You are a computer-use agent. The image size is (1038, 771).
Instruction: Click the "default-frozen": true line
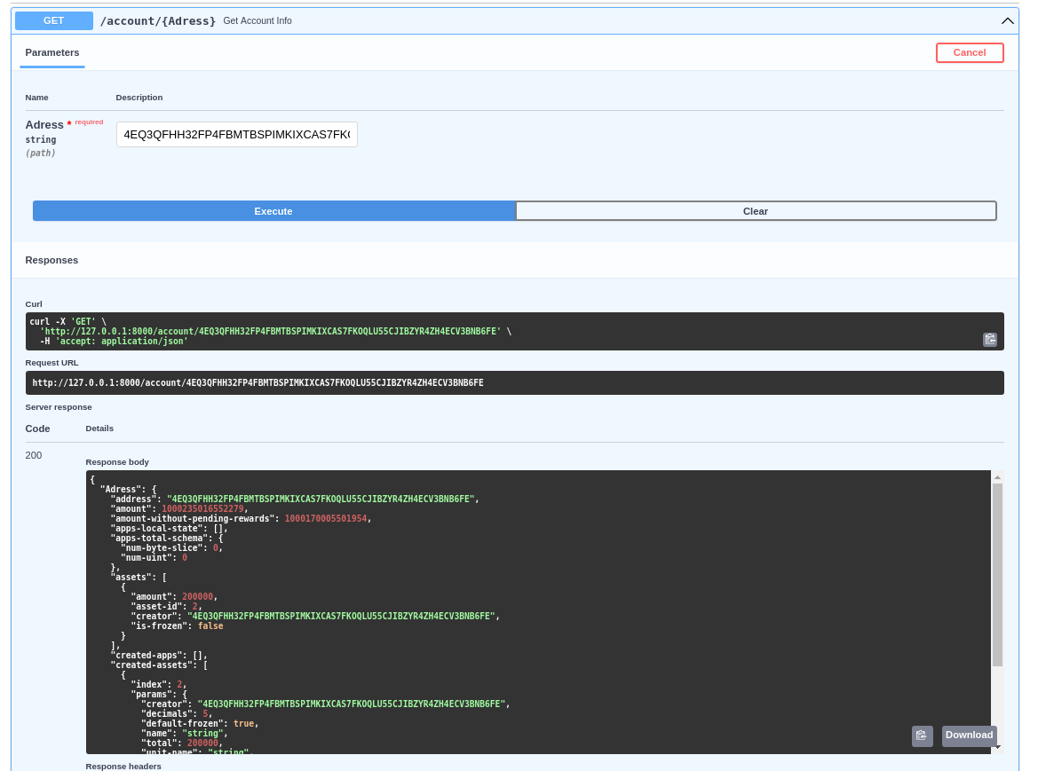[199, 724]
